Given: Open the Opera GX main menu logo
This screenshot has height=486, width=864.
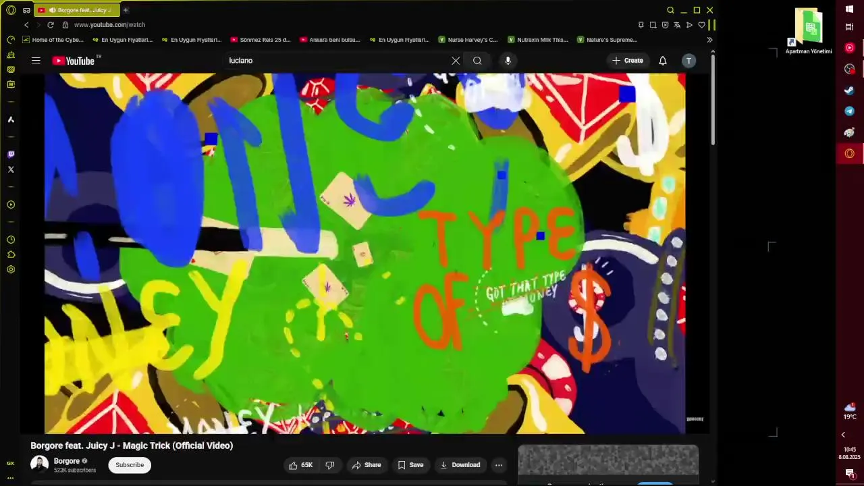Looking at the screenshot, I should click(x=11, y=10).
